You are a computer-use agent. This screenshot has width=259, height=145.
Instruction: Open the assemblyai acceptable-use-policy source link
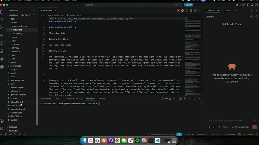tap(96, 19)
